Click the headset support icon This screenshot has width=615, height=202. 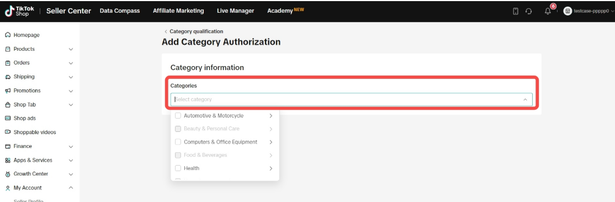click(528, 12)
